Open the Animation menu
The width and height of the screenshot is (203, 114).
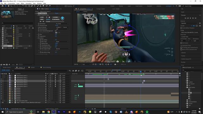click(x=29, y=3)
